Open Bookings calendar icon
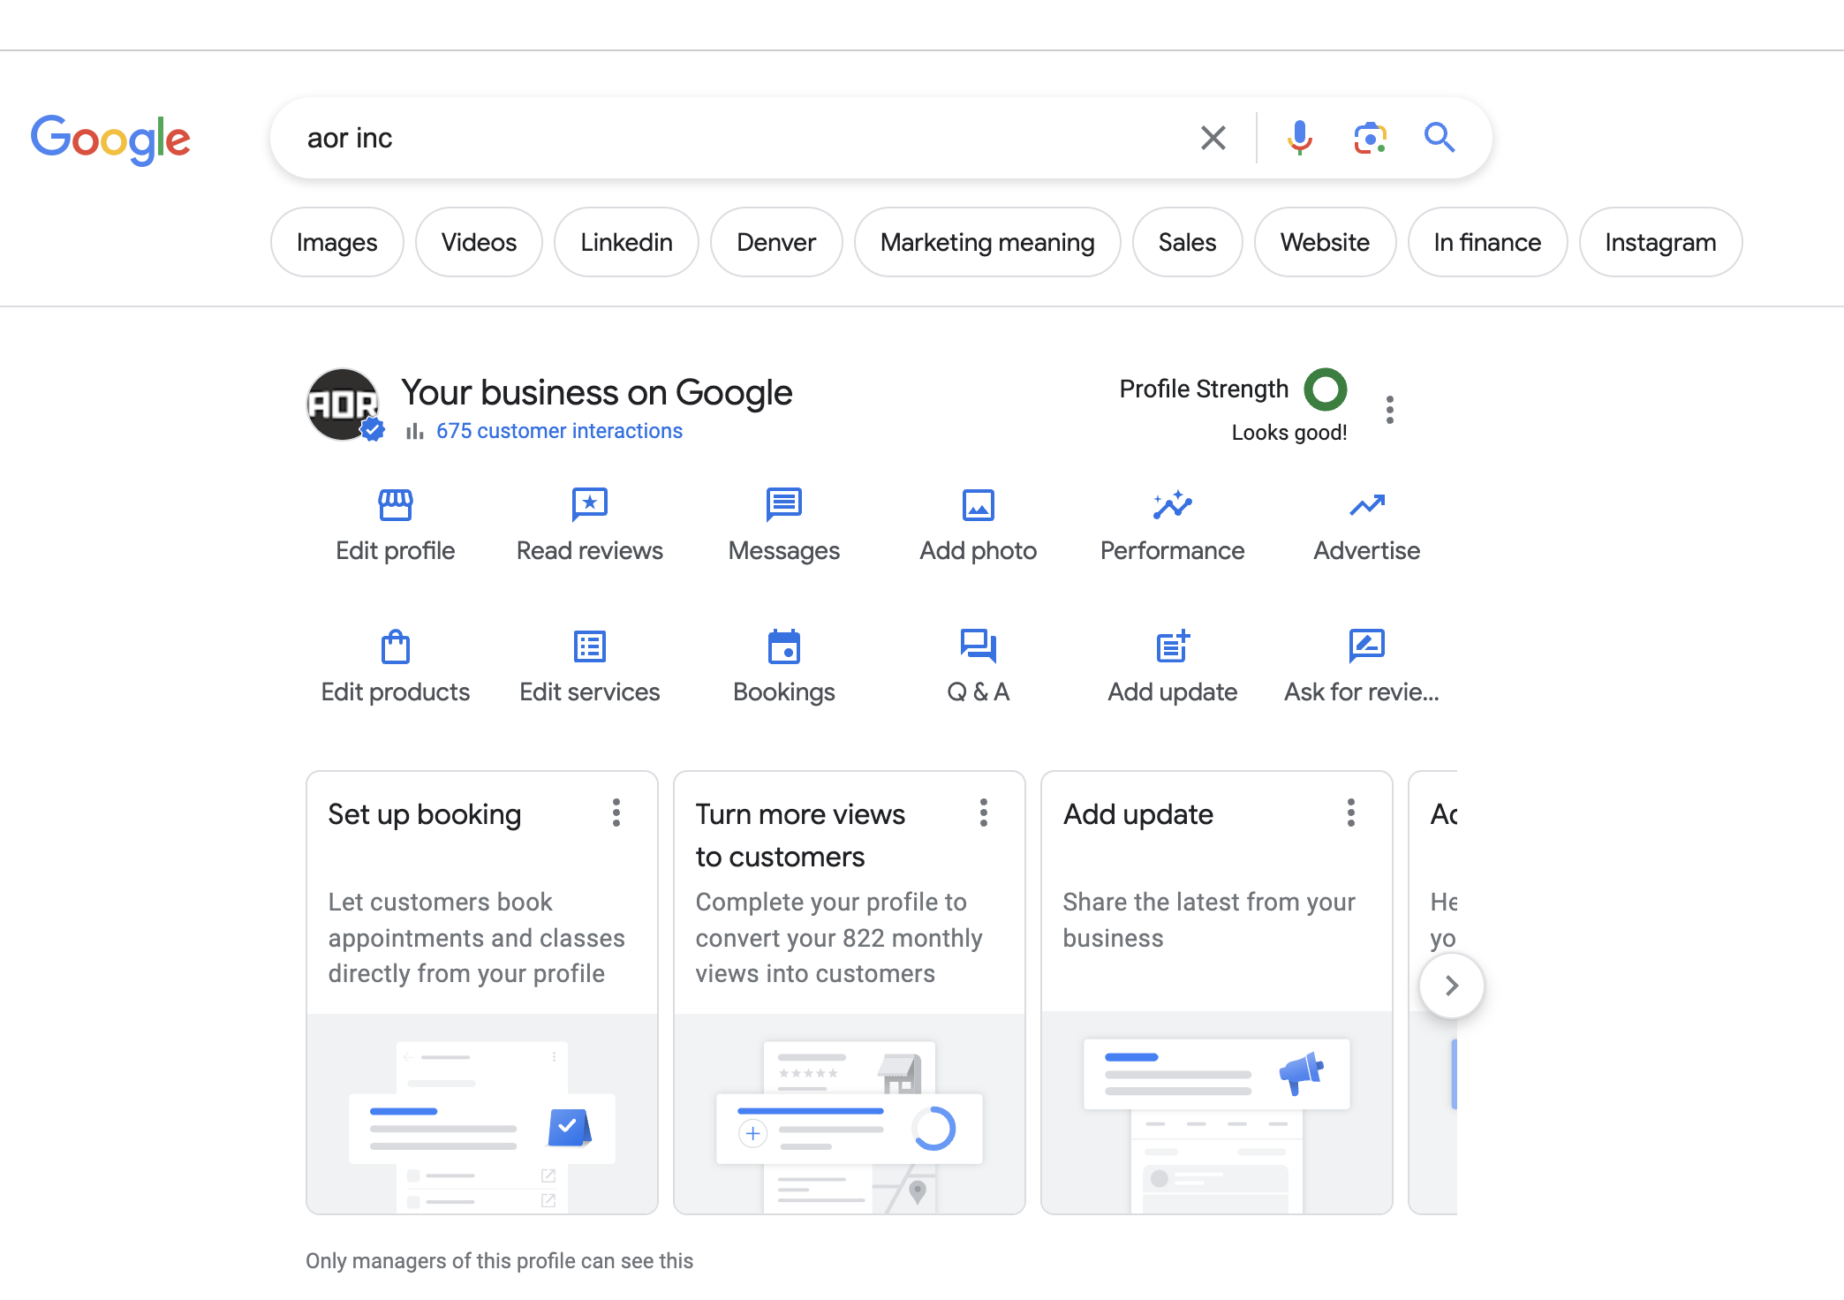The height and width of the screenshot is (1300, 1844). pos(784,646)
